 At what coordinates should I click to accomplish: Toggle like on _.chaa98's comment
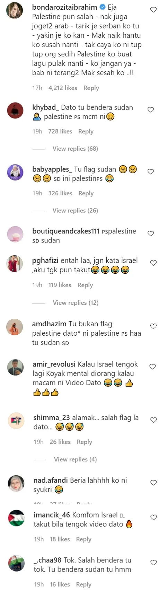153,562
